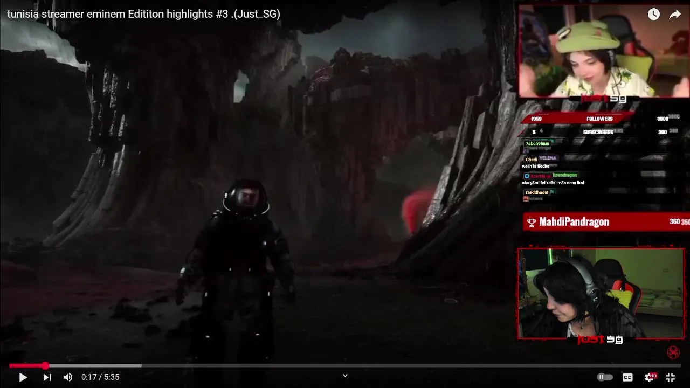Toggle the autoplay switch
Viewport: 690px width, 388px height.
coord(605,377)
